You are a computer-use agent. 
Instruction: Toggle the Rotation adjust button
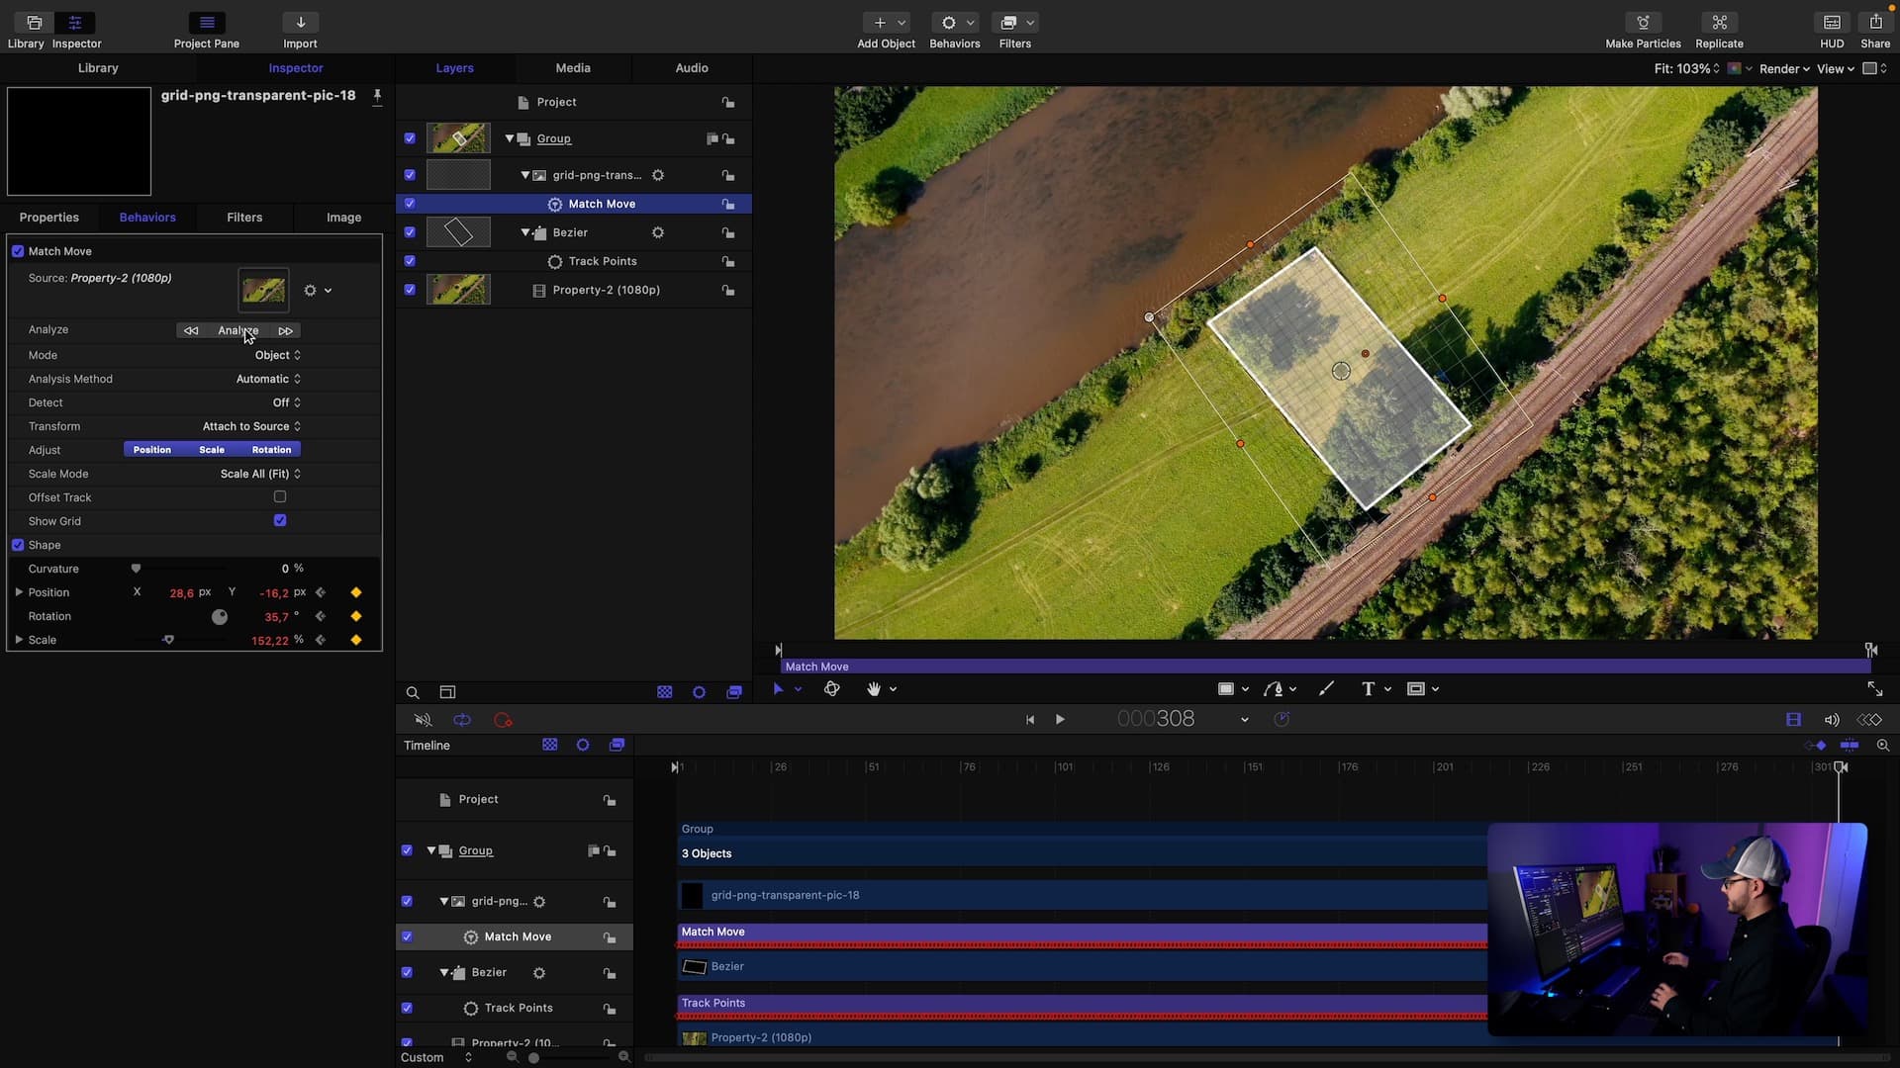pyautogui.click(x=271, y=450)
